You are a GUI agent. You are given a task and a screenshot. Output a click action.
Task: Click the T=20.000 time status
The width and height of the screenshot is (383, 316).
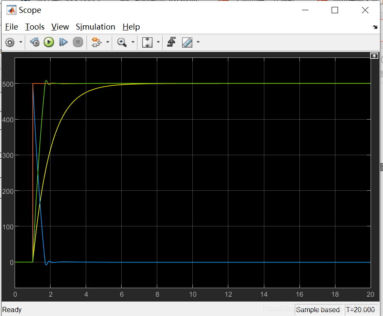pyautogui.click(x=360, y=310)
